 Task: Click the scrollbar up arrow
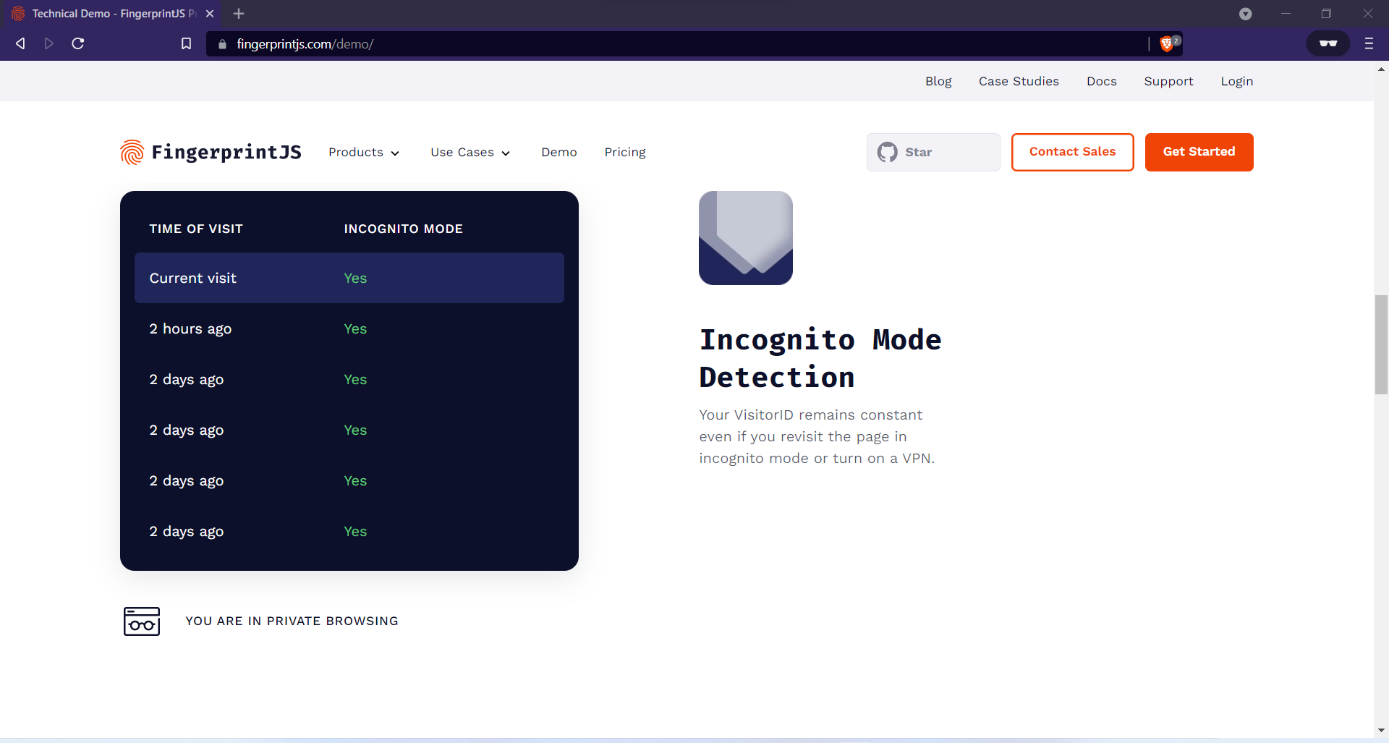click(1381, 69)
